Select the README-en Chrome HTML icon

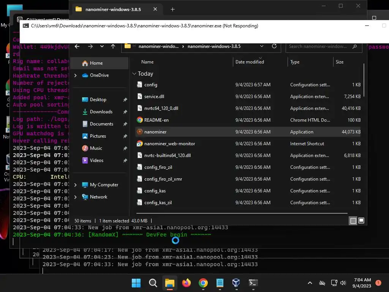140,120
